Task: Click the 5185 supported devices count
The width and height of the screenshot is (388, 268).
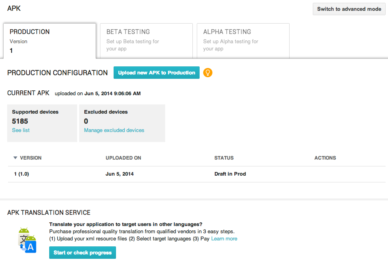Action: click(20, 121)
